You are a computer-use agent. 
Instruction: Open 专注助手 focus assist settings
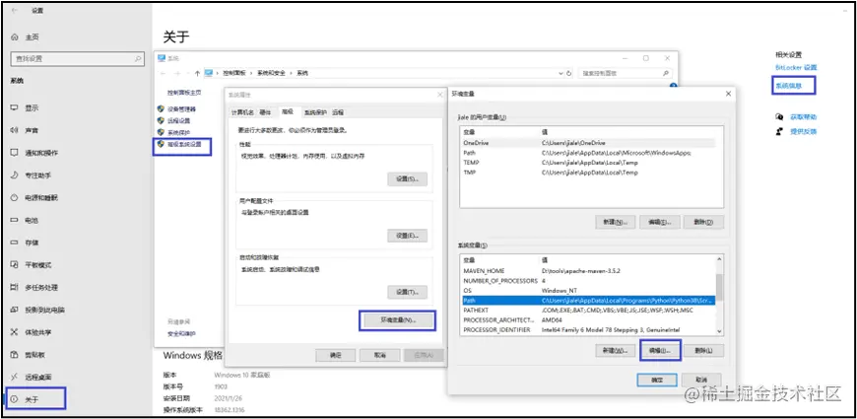pos(32,175)
